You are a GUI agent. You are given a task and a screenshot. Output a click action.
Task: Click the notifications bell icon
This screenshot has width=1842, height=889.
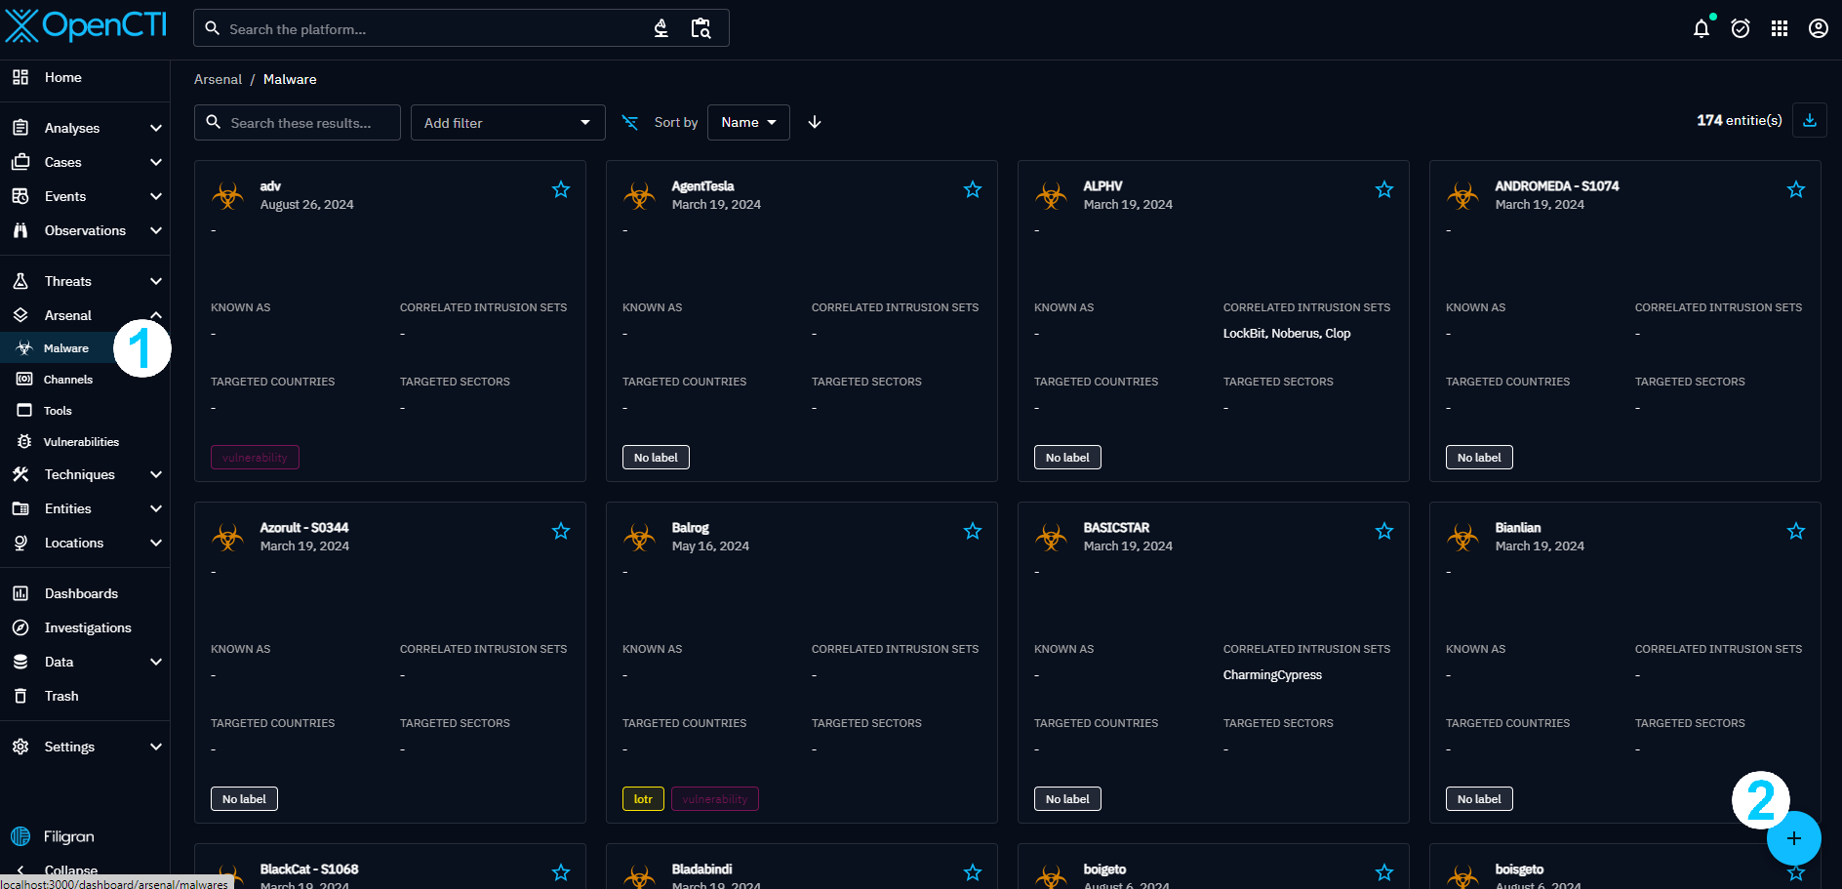(1702, 28)
